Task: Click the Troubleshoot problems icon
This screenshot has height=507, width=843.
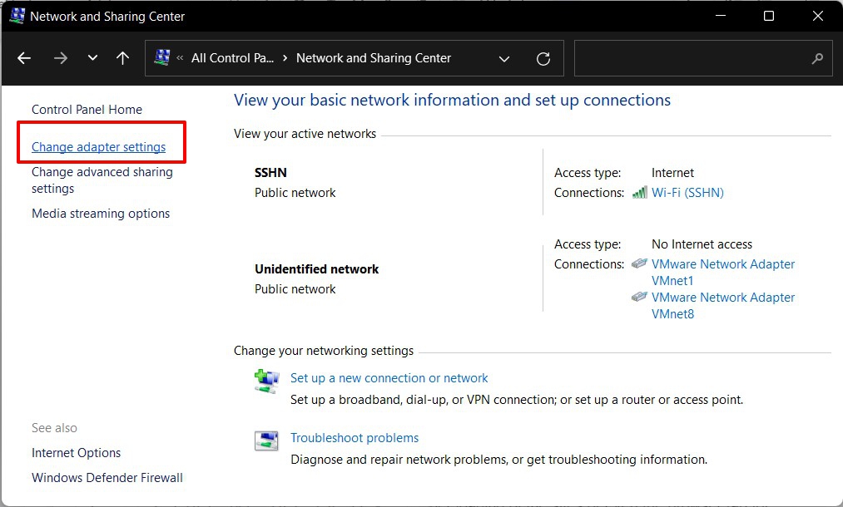Action: pyautogui.click(x=266, y=441)
